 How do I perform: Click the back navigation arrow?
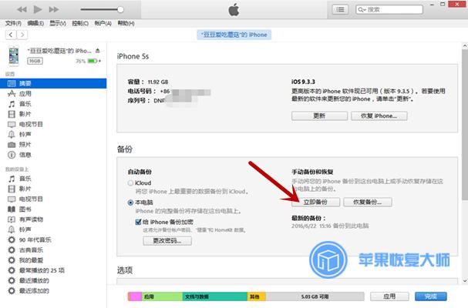point(11,35)
